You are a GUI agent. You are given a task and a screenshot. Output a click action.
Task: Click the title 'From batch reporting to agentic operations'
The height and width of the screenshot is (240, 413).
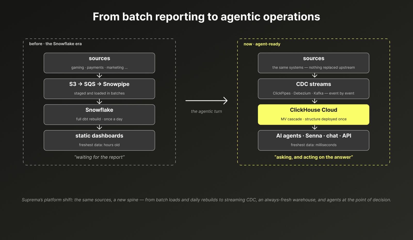point(206,17)
